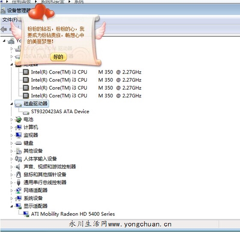Select the 通用串行总线控制器 label
Image resolution: width=240 pixels, height=232 pixels.
(x=45, y=182)
